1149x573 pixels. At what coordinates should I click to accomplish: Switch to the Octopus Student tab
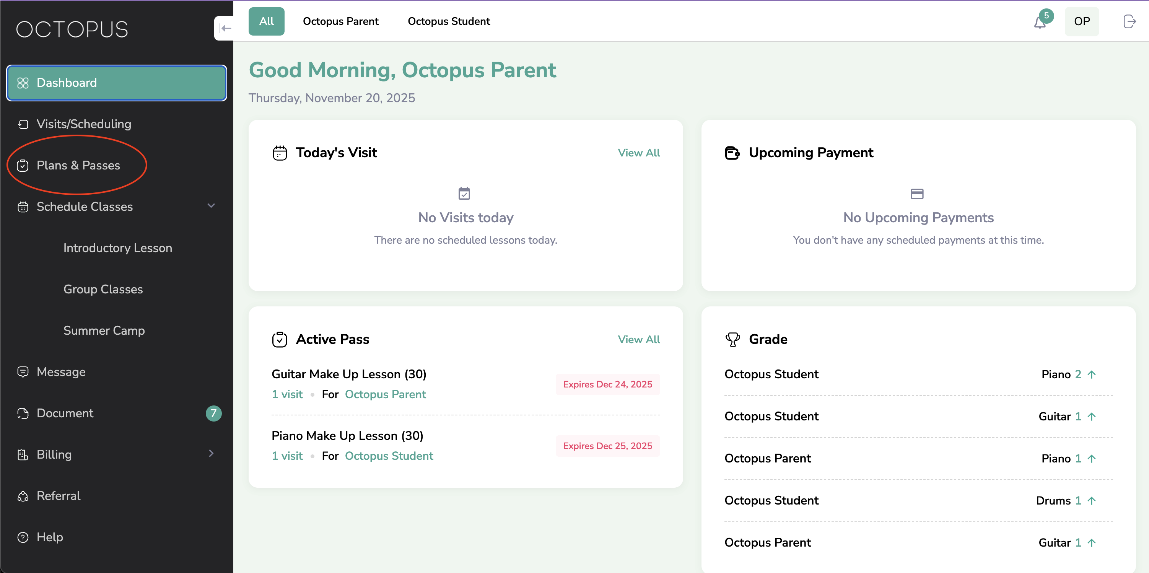(448, 21)
